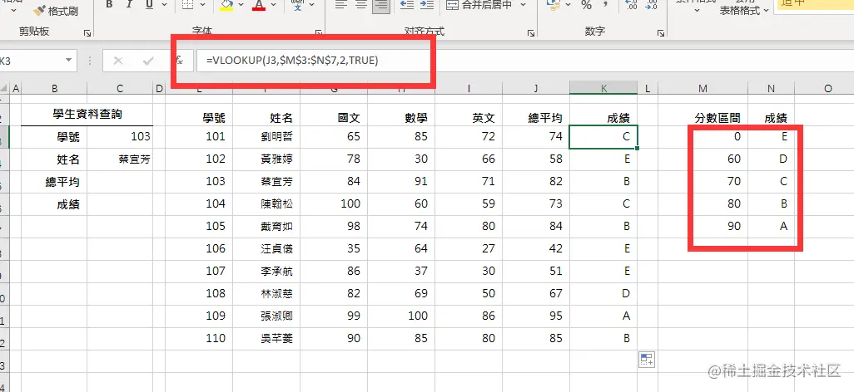Apply yellow fill color bucket
The image size is (854, 392).
[226, 4]
